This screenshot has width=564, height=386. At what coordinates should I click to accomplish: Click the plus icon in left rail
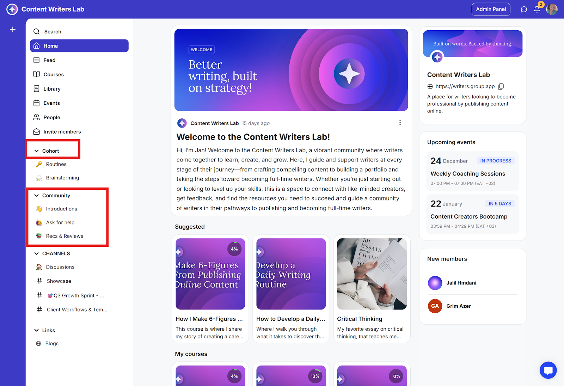point(13,30)
